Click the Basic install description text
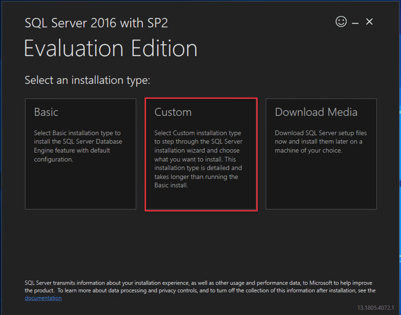Screen dimensions: 401x315 click(78, 146)
